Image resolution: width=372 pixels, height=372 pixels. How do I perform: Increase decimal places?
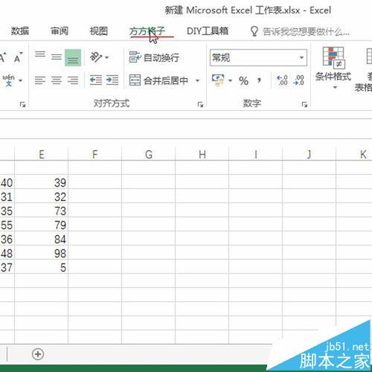(x=282, y=80)
